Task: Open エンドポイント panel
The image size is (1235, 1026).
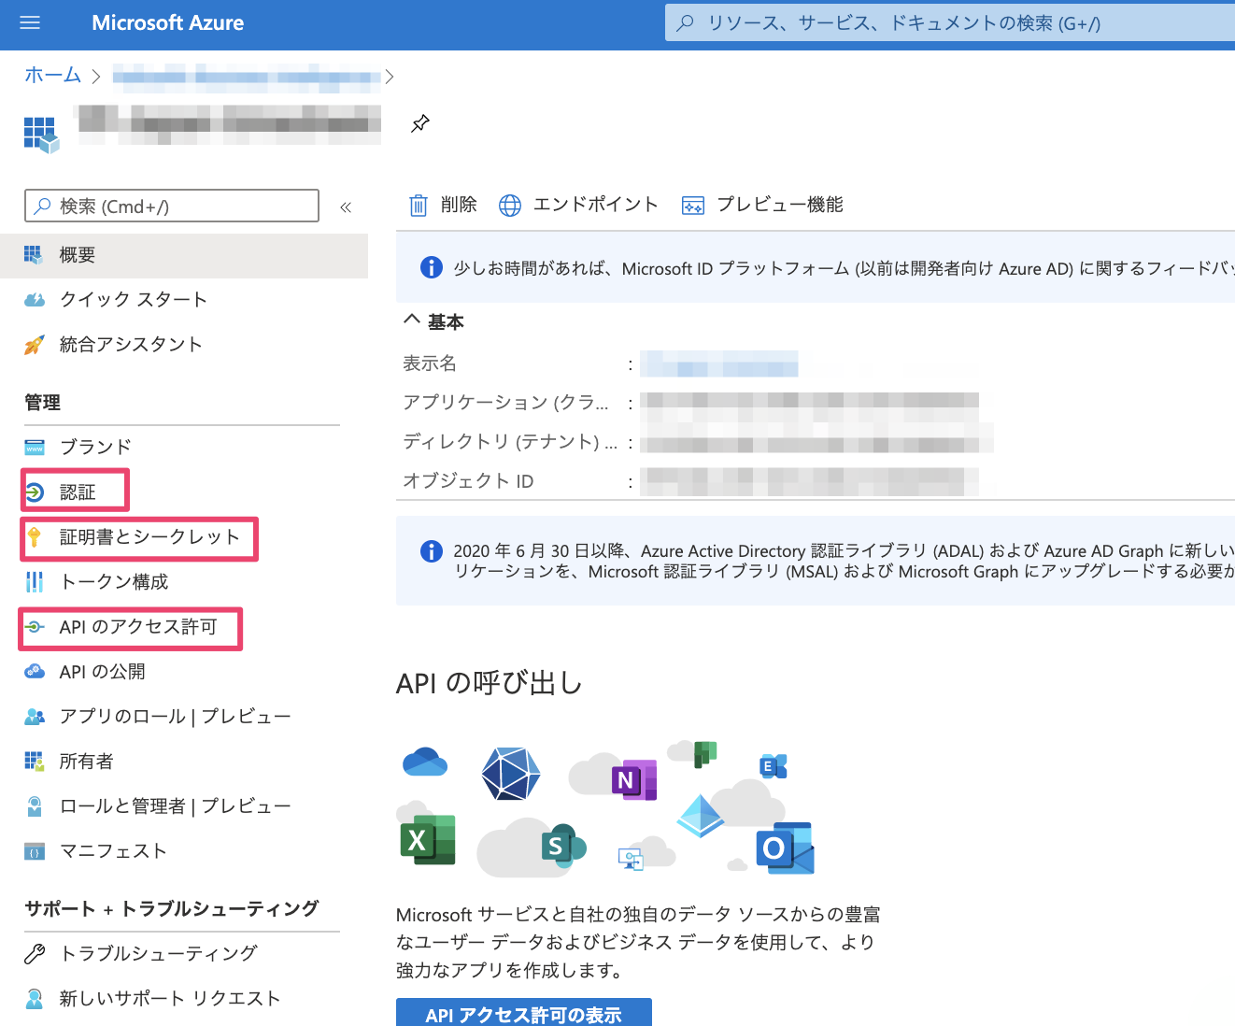Action: tap(578, 205)
